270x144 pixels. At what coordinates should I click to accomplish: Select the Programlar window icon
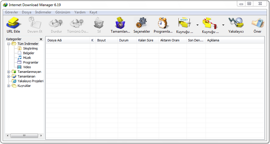tap(19, 62)
